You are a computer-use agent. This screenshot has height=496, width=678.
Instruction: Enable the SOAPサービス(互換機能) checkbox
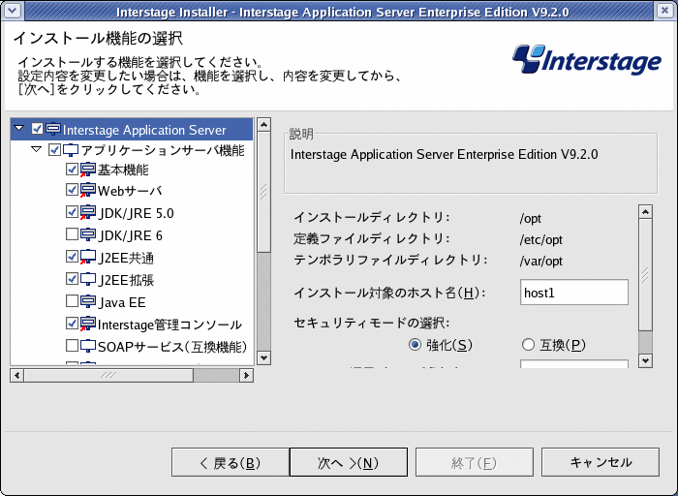coord(72,346)
